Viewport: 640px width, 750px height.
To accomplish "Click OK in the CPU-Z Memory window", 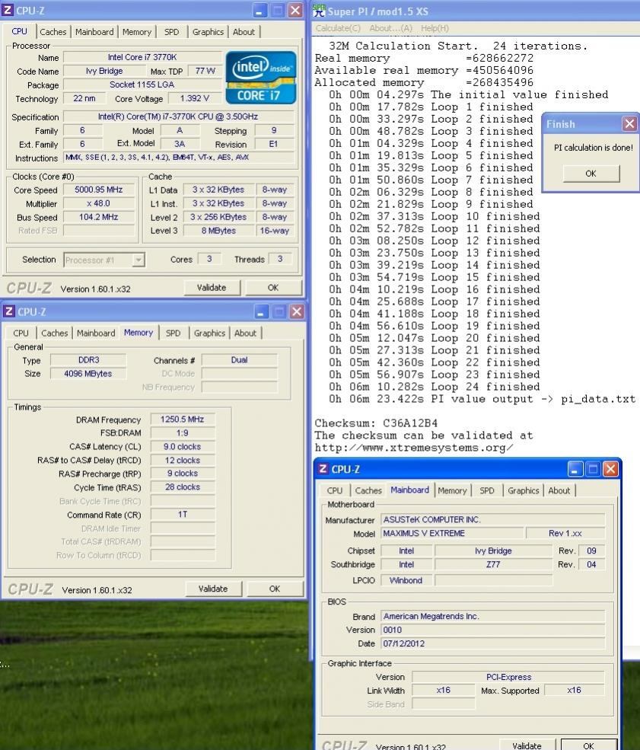I will (x=275, y=589).
